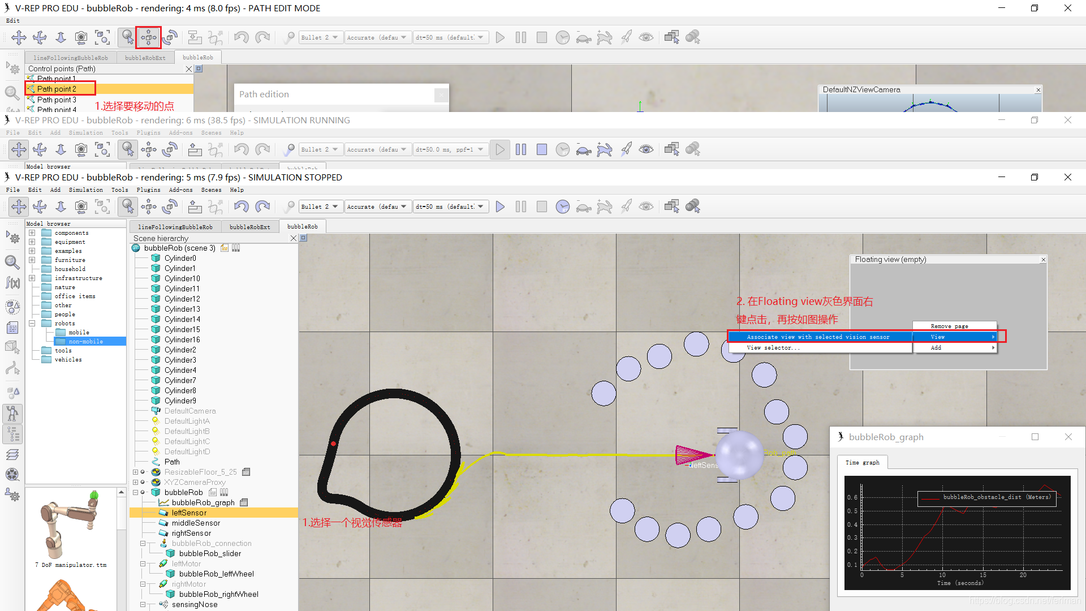
Task: Open scene selector in stopped window toolbar
Action: [693, 206]
